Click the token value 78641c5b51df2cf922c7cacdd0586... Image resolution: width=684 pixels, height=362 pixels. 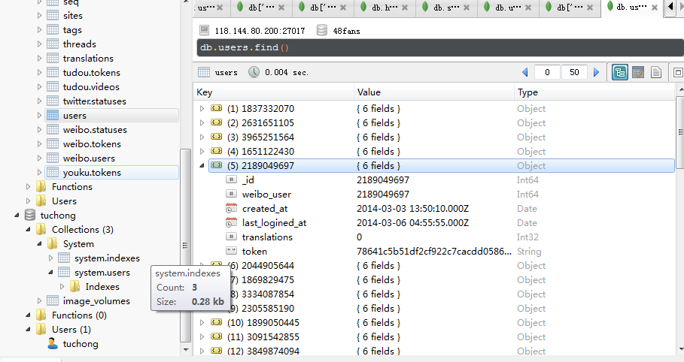click(434, 252)
